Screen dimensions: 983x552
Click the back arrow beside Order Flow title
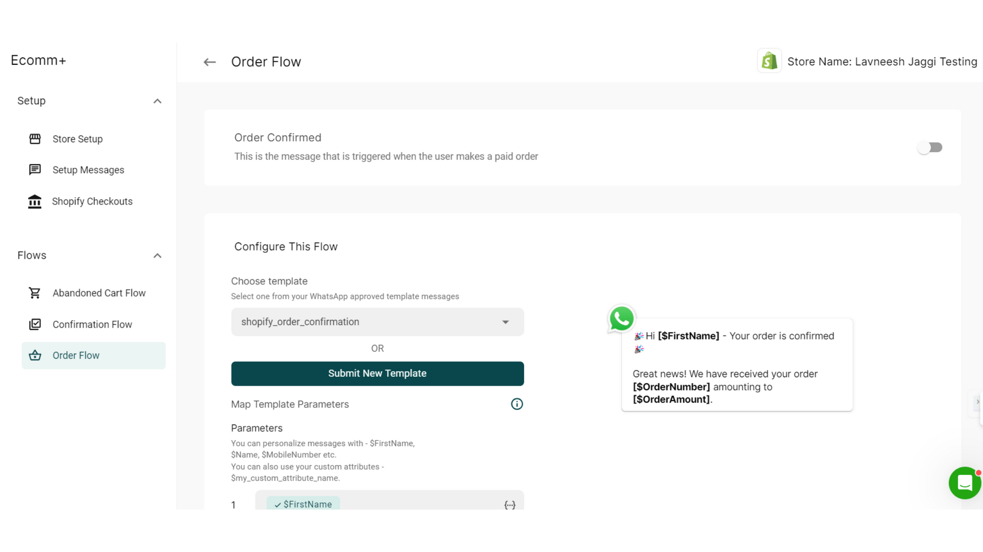pyautogui.click(x=209, y=62)
